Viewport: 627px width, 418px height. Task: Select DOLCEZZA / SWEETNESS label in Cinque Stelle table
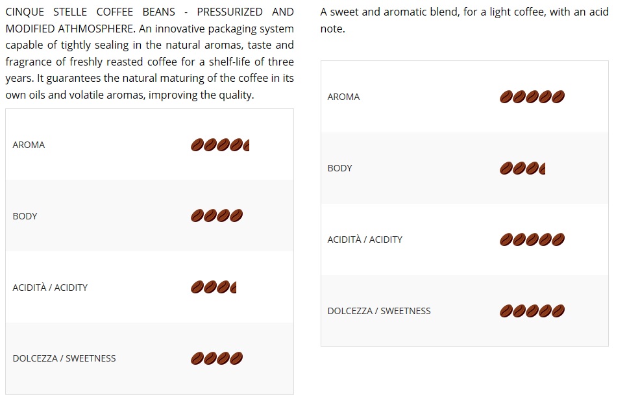coord(64,358)
